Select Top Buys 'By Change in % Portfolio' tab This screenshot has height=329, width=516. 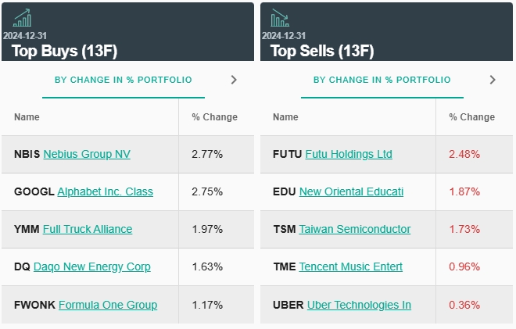tap(123, 80)
